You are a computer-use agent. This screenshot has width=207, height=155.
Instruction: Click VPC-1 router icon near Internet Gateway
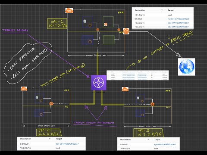click(119, 30)
